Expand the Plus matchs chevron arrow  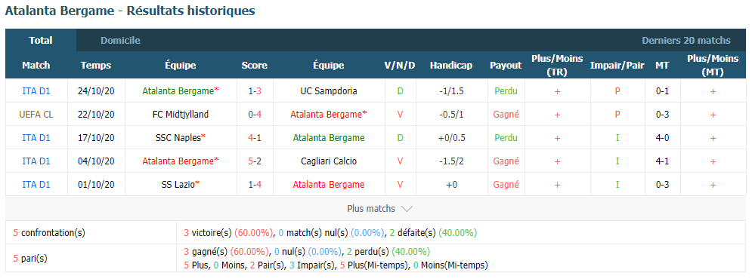point(406,209)
